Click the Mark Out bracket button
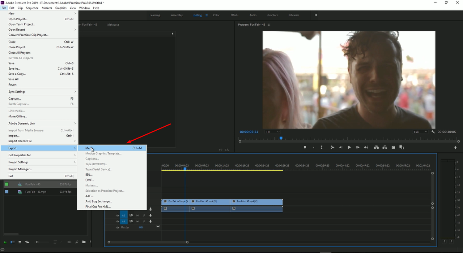The width and height of the screenshot is (463, 253). click(x=322, y=147)
